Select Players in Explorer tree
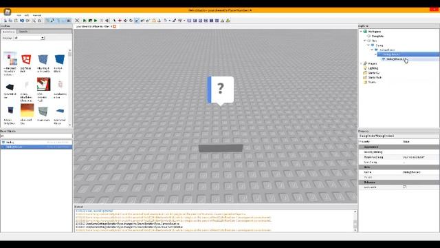This screenshot has width=440, height=248. pos(373,63)
